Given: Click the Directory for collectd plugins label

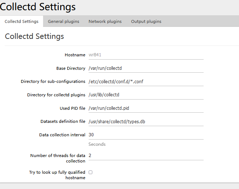Looking at the screenshot, I should (56, 95).
